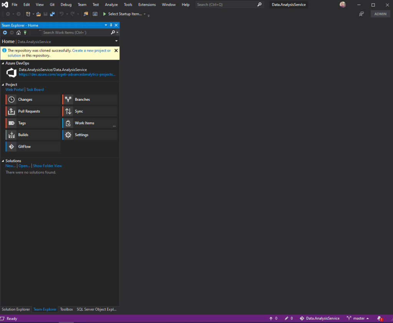This screenshot has height=323, width=393.
Task: Pin the Team Explorer panel
Action: [111, 25]
